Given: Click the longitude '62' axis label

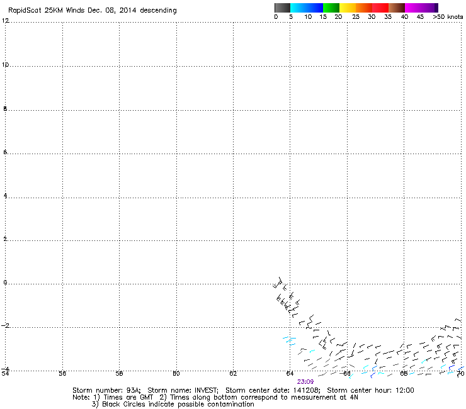Looking at the screenshot, I should point(233,373).
